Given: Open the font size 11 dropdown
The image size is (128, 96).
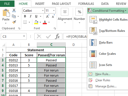Looking at the screenshot, I should point(54,10).
